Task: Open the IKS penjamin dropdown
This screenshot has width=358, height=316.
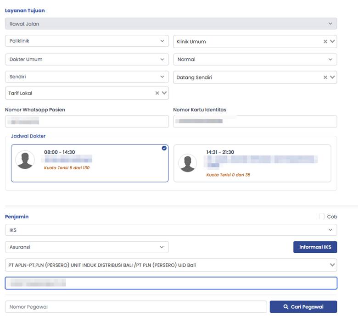Action: 171,230
